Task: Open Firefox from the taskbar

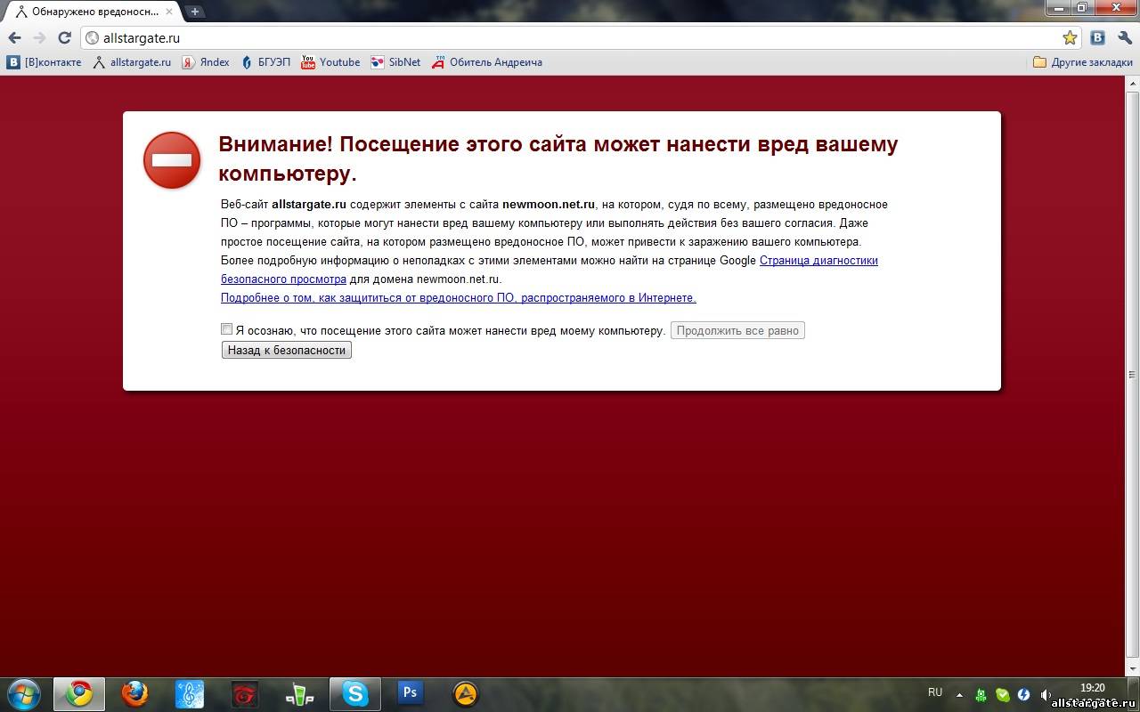Action: [134, 693]
